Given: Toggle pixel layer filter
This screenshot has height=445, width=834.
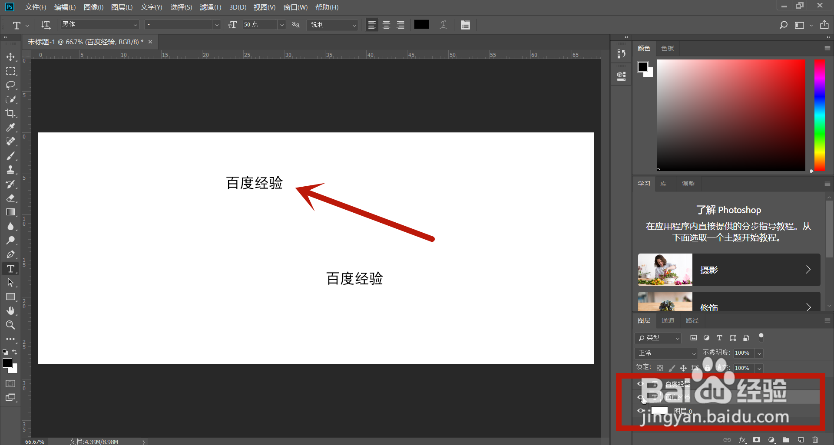Looking at the screenshot, I should tap(694, 338).
